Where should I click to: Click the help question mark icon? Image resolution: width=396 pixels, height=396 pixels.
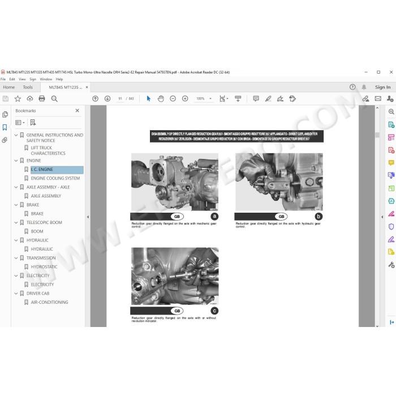pos(352,87)
